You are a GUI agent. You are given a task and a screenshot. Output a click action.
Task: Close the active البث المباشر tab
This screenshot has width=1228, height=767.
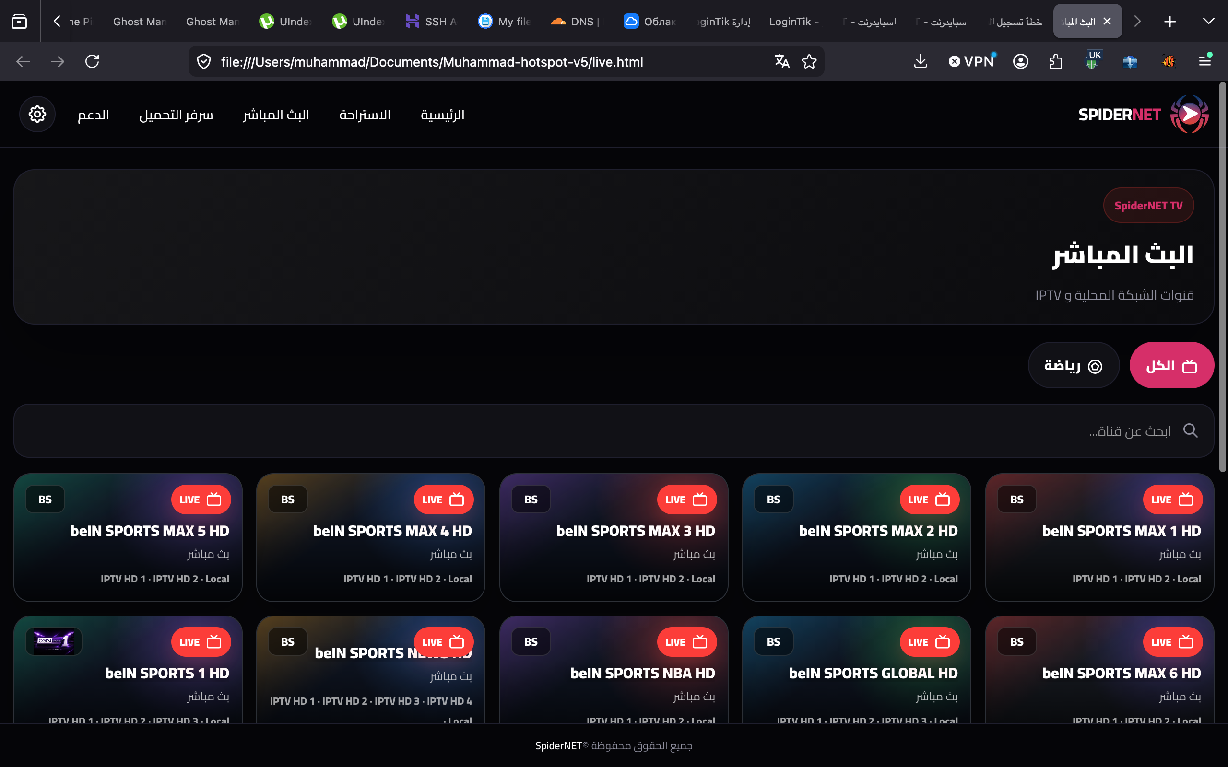(x=1107, y=21)
